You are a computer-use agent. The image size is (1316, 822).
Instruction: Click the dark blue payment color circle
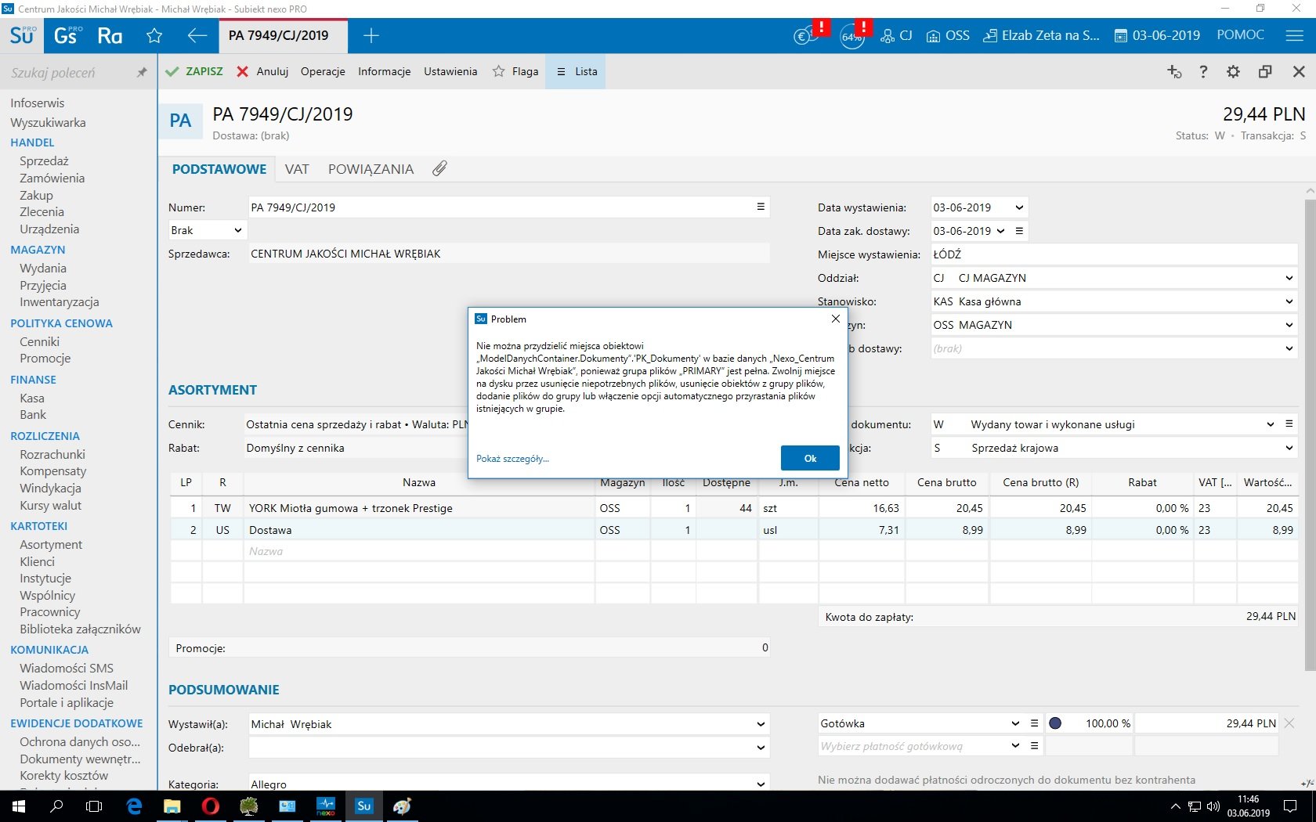point(1055,723)
